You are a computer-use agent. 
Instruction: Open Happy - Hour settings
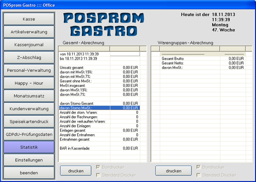29,83
